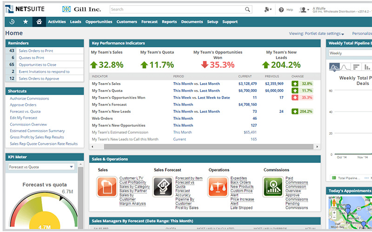
Task: Click the search magnifier icon
Action: (x=247, y=9)
